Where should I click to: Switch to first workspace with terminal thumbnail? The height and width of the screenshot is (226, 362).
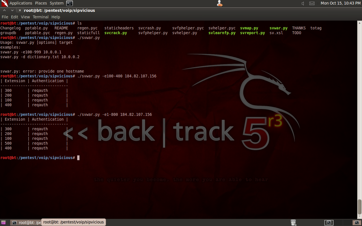329,223
